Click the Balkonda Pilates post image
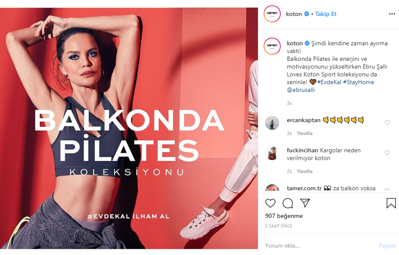 (x=129, y=128)
